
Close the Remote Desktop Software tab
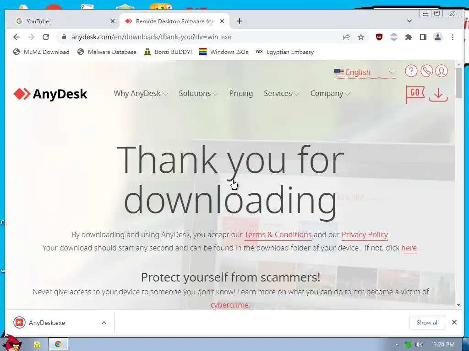(222, 21)
